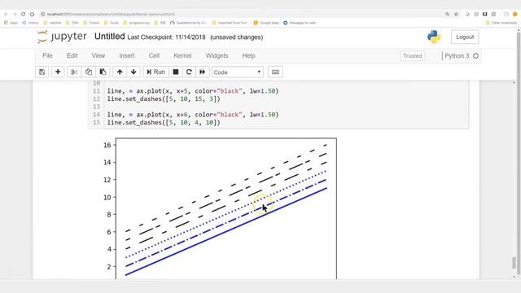521x293 pixels.
Task: Reload the browser page
Action: (x=24, y=15)
